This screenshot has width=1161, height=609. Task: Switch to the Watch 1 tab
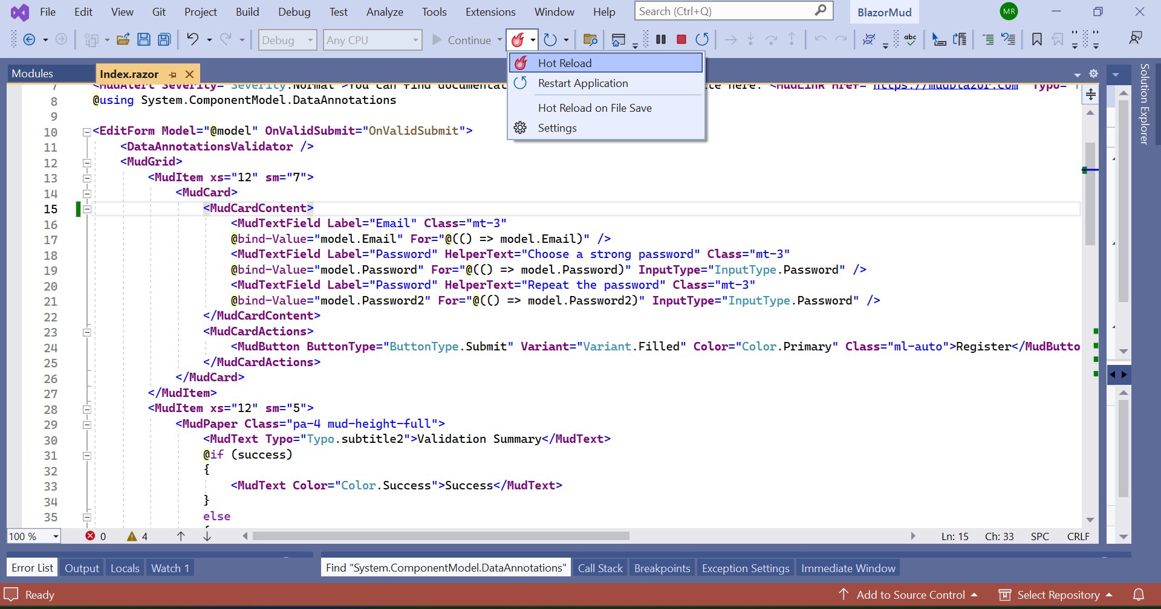170,568
